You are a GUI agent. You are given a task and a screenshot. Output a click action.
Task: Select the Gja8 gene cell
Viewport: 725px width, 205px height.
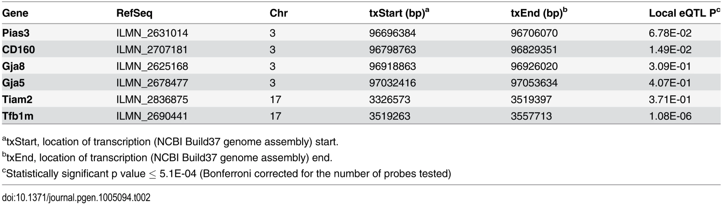14,66
